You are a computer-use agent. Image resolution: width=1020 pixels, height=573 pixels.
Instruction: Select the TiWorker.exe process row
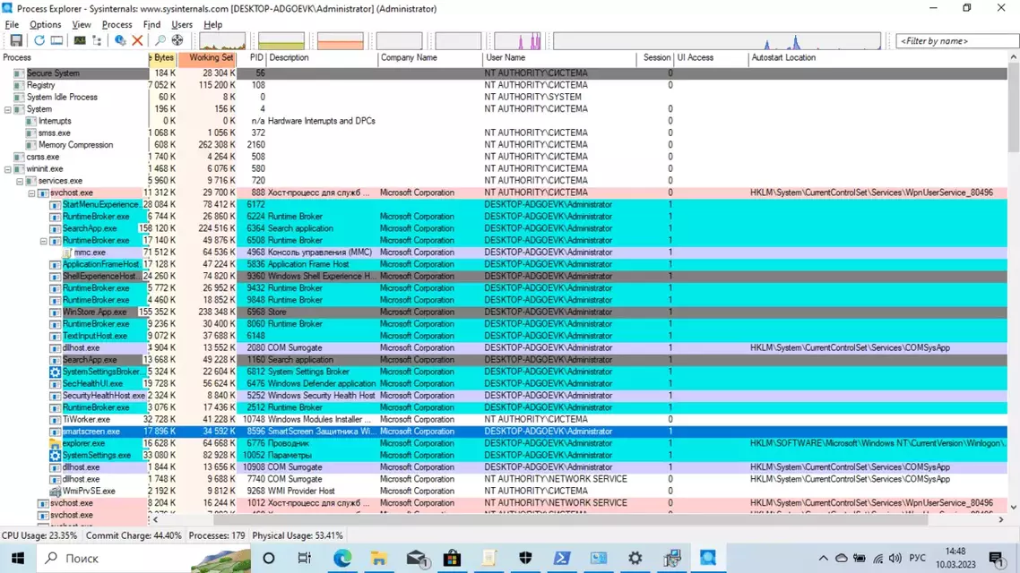point(504,419)
